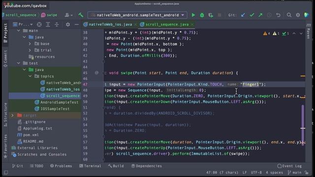Rollback changes with undo arrow icon
Image resolution: width=315 pixels, height=177 pixels.
coord(278,15)
